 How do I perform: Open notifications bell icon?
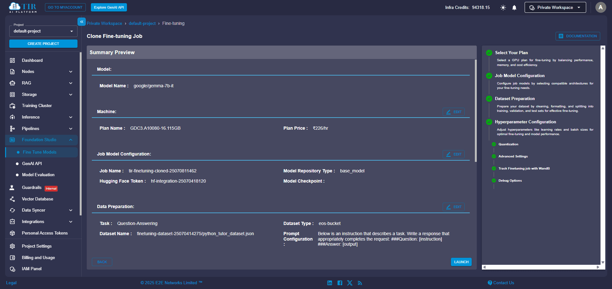[x=514, y=8]
